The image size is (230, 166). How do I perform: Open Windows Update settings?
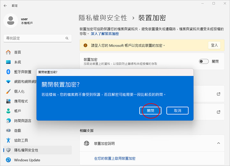tap(38, 160)
